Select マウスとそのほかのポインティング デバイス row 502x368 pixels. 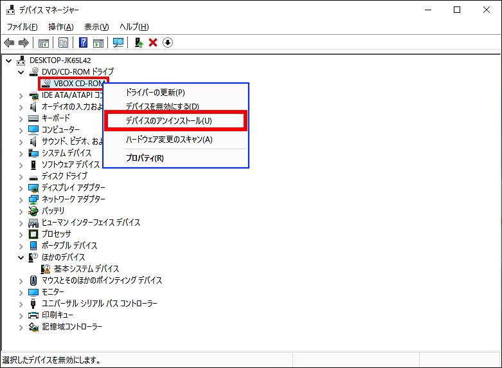(x=102, y=281)
